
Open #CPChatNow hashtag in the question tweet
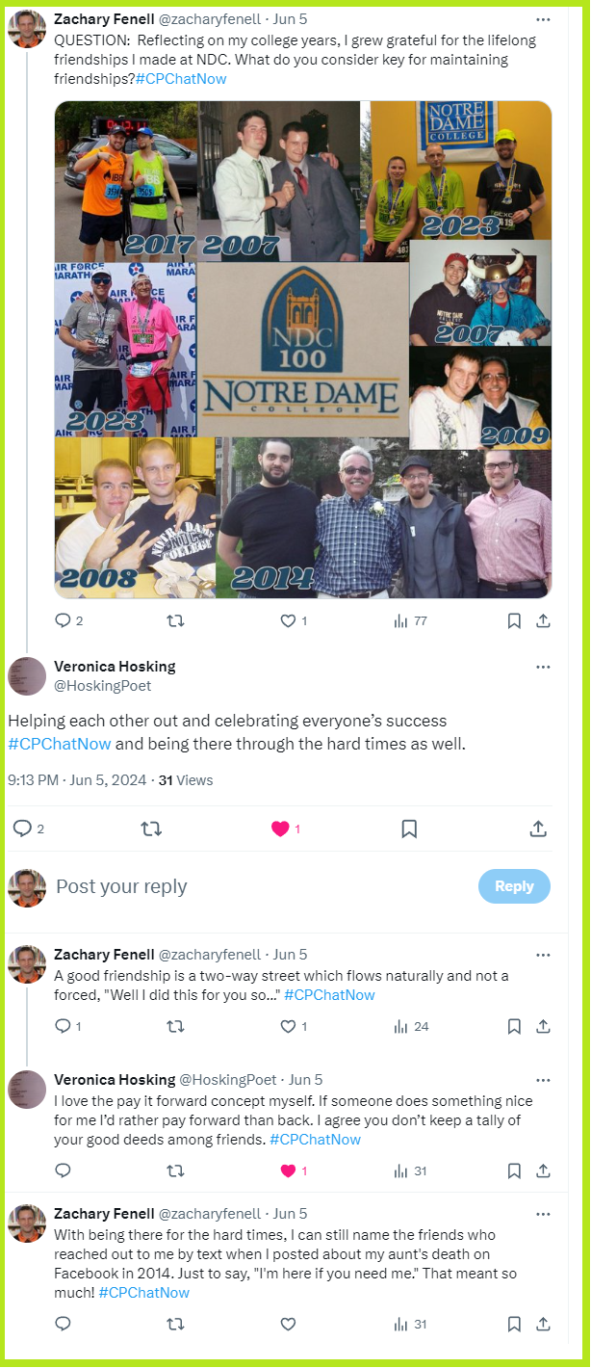pyautogui.click(x=181, y=78)
